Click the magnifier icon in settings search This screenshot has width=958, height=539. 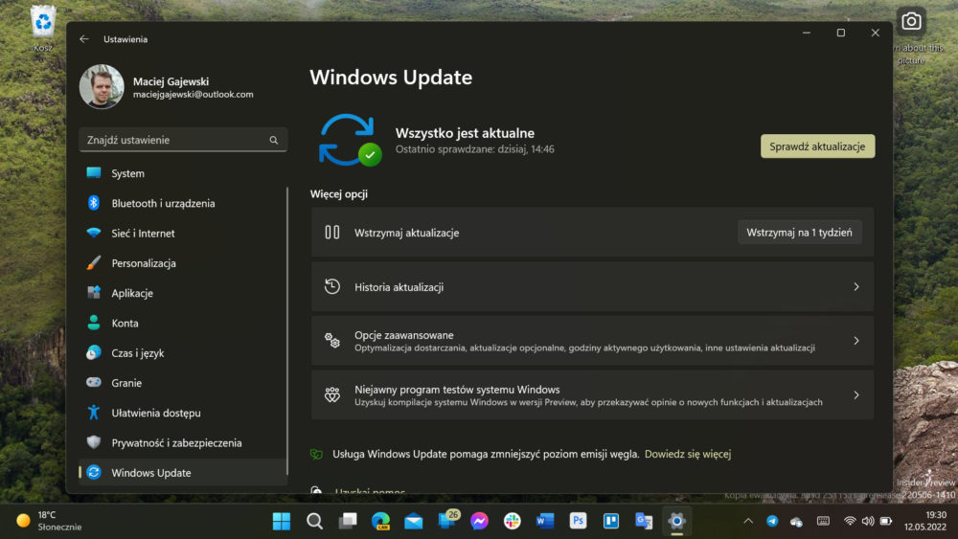[x=274, y=141]
